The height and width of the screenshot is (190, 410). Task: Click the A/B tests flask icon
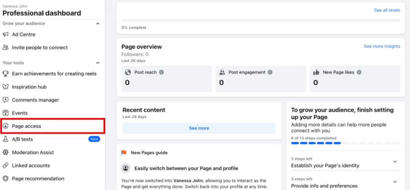(x=5, y=139)
